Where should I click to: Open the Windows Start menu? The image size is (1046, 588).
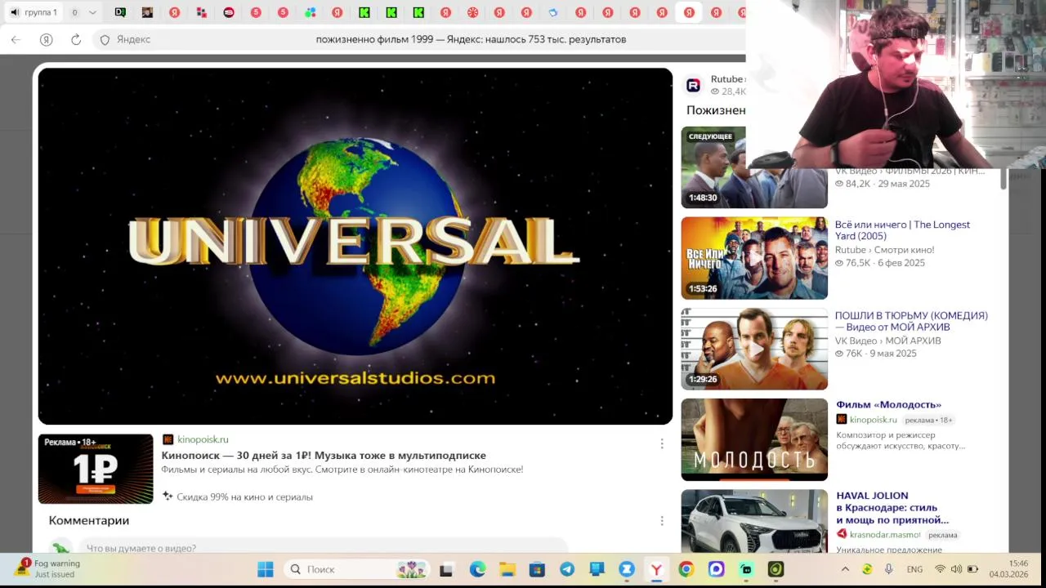tap(266, 569)
